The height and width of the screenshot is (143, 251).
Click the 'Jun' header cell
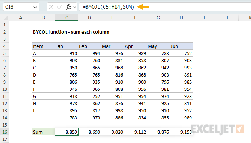pyautogui.click(x=181, y=46)
